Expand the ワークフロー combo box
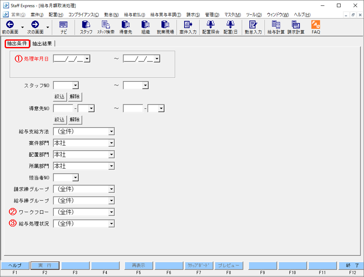This screenshot has height=277, width=364. (x=112, y=212)
